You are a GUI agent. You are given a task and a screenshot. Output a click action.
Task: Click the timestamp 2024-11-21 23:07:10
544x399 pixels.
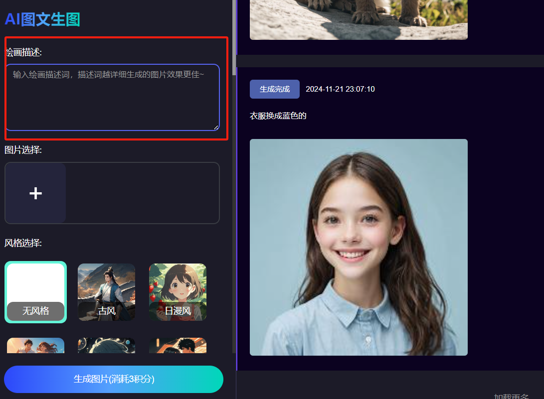tap(340, 89)
